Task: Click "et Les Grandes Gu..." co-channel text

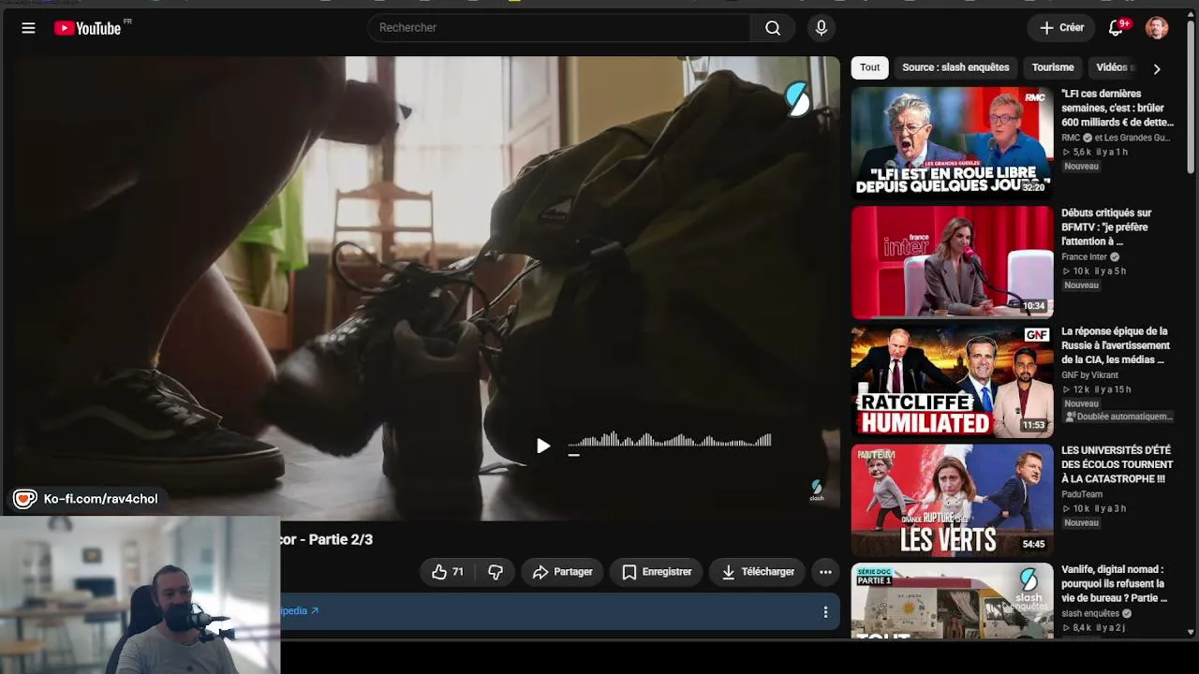Action: click(1132, 138)
